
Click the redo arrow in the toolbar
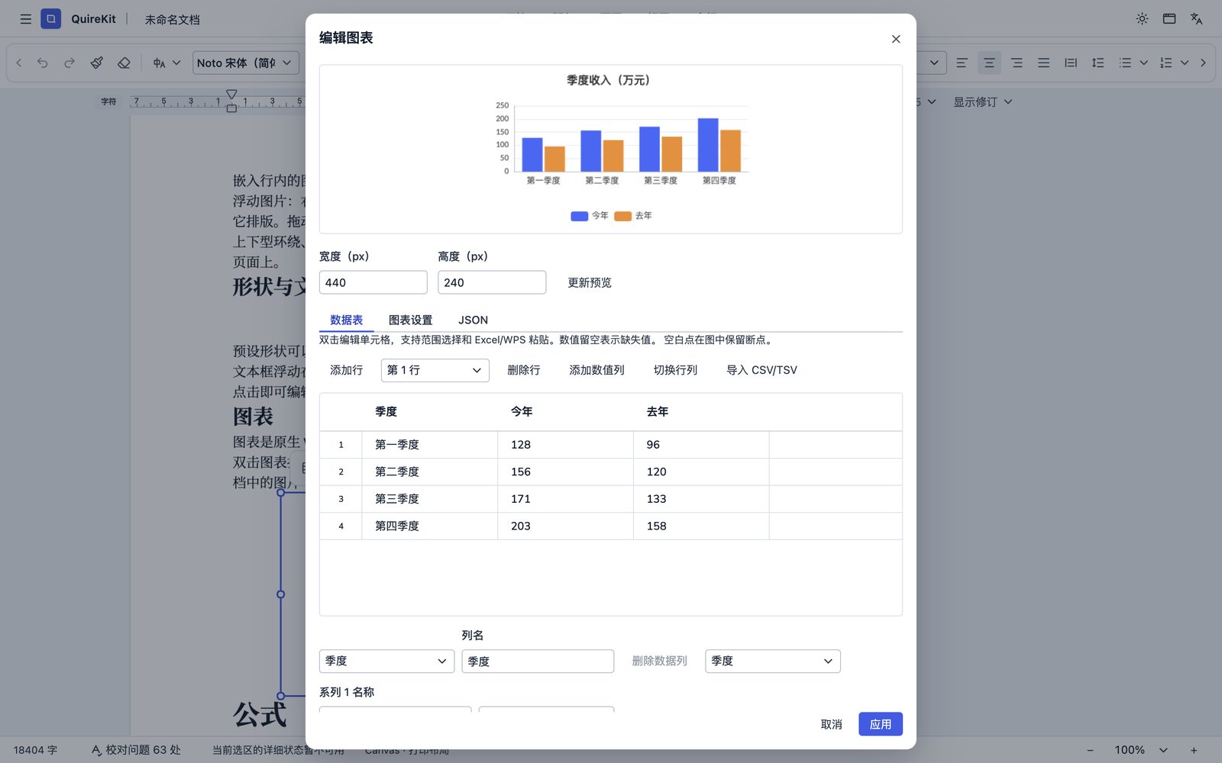(70, 63)
